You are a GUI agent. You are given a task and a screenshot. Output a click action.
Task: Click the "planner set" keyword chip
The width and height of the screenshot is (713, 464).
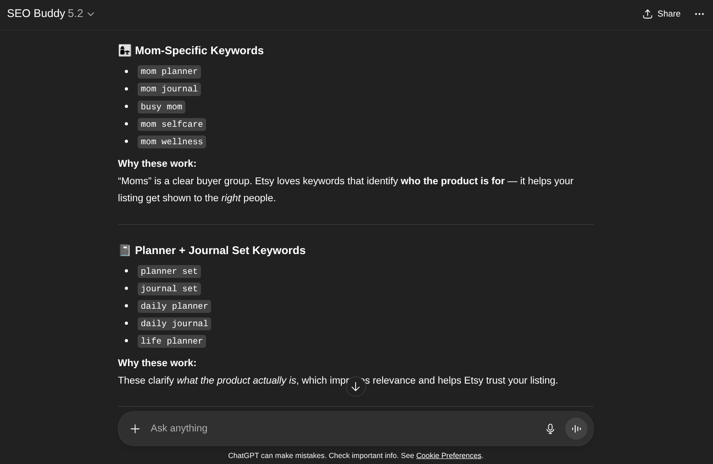pos(169,272)
